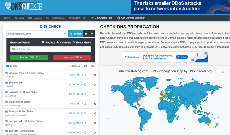Screen dimensions: 230x135
Task: Click info icon next to Verizon Fios Business
Action: tap(25, 115)
